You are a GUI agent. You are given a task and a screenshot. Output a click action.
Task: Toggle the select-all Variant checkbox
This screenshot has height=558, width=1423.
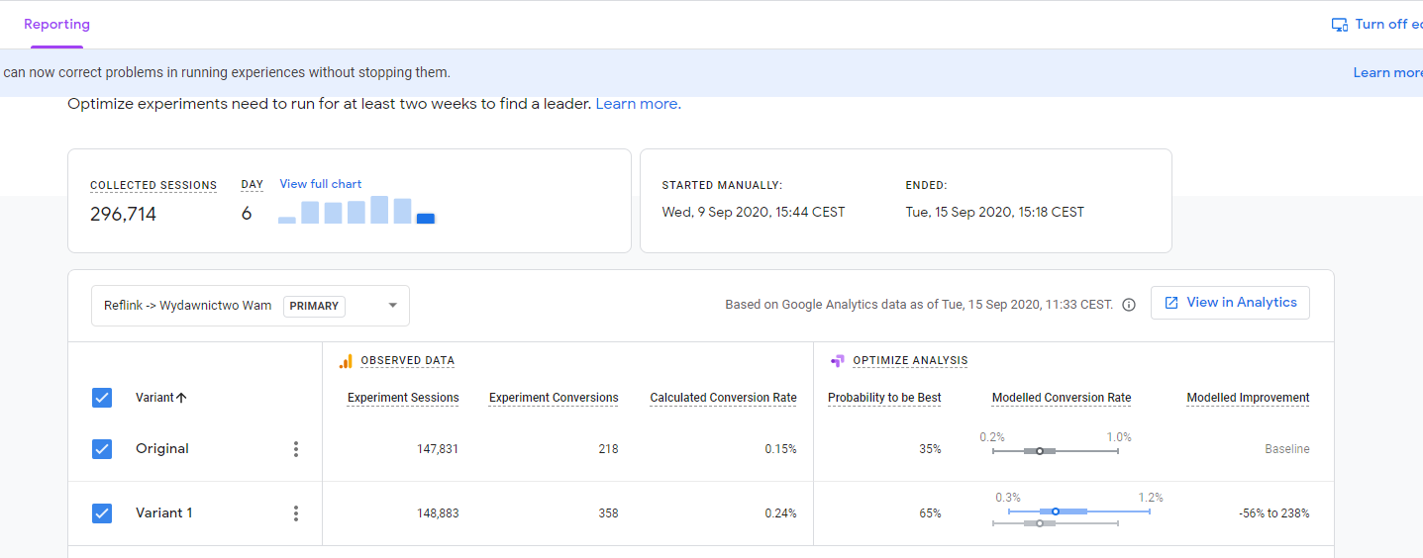pyautogui.click(x=102, y=398)
